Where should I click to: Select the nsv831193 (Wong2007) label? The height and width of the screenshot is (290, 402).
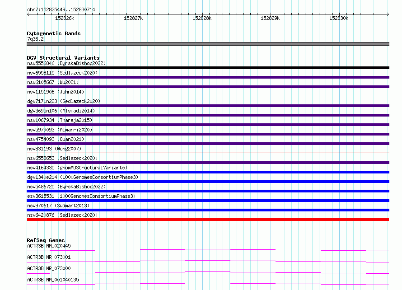coord(54,149)
